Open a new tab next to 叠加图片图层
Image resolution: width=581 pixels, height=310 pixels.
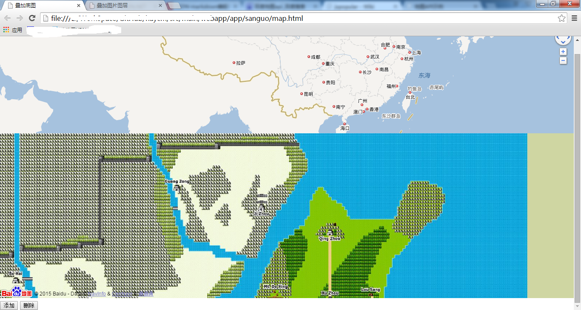point(174,6)
